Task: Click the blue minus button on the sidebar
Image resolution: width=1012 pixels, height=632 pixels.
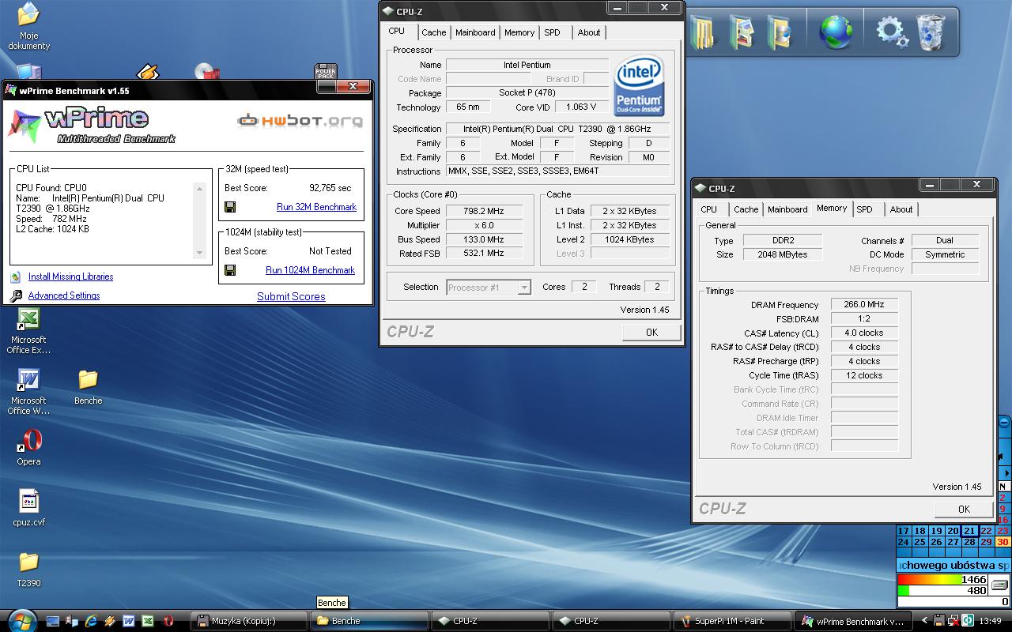Action: coord(1004,424)
